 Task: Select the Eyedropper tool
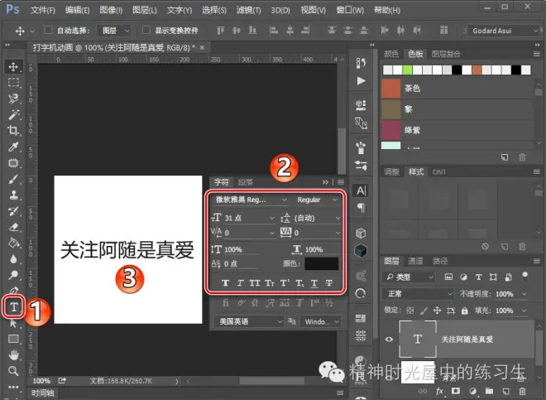click(13, 147)
